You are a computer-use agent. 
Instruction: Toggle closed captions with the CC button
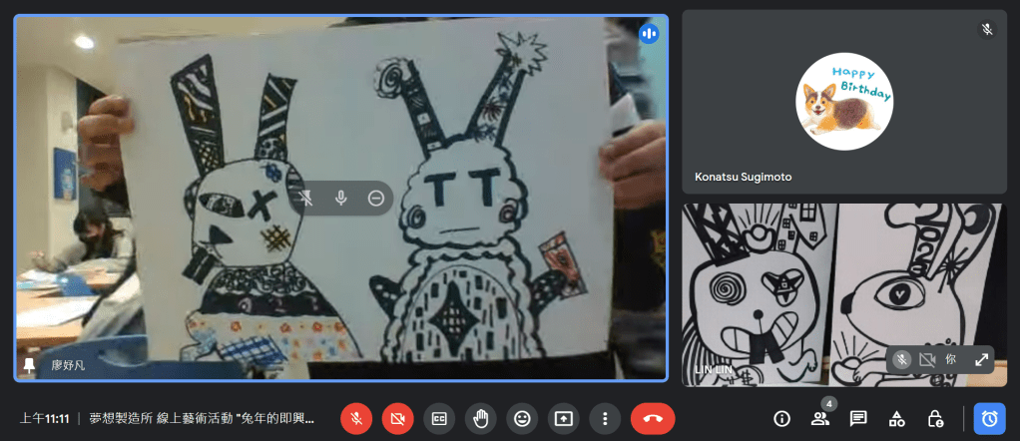pos(439,418)
